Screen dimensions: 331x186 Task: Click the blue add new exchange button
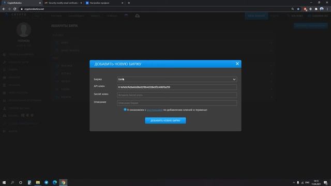pyautogui.click(x=165, y=120)
